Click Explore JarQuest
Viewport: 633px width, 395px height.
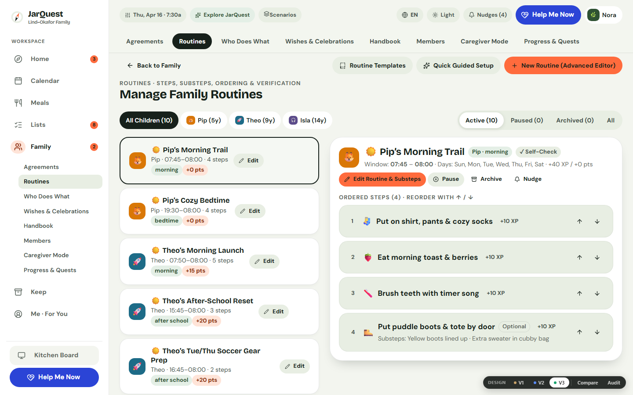point(222,15)
